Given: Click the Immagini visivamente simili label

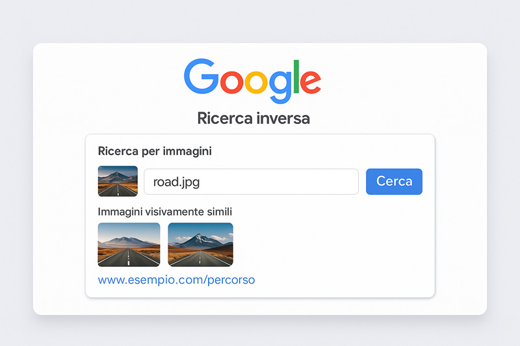Looking at the screenshot, I should click(165, 212).
